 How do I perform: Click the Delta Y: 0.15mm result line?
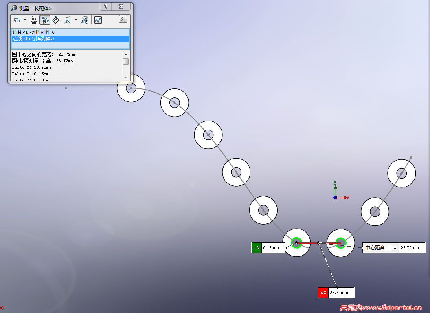click(31, 74)
